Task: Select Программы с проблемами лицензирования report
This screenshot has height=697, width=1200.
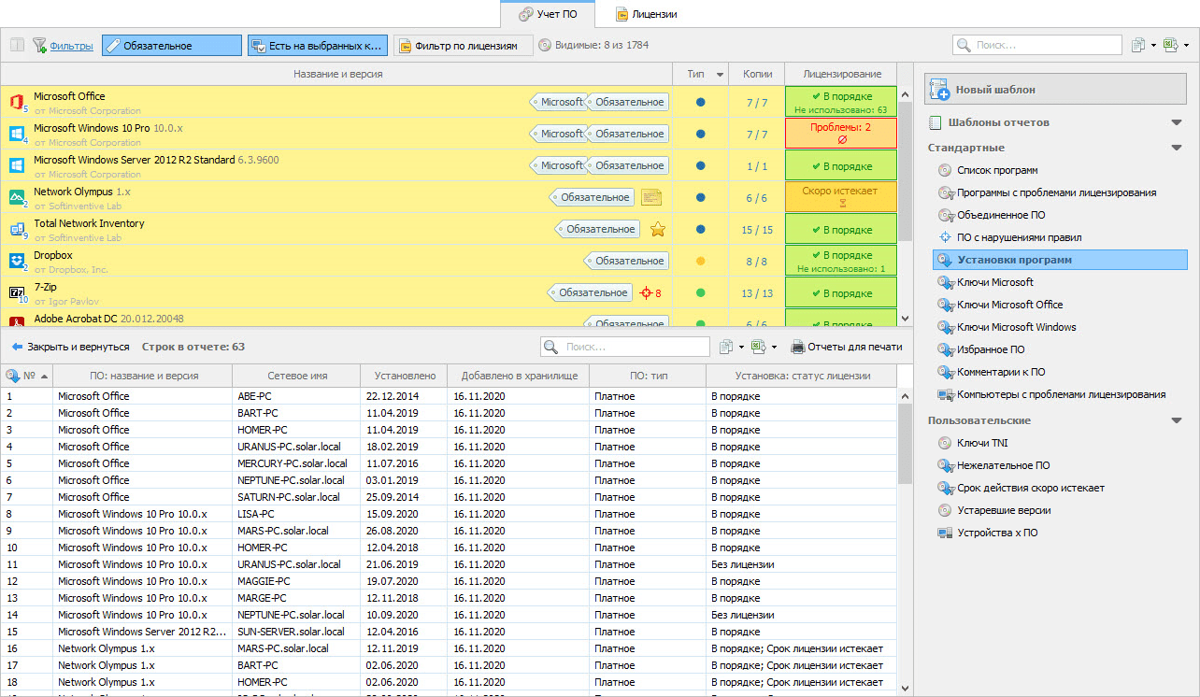Action: [1047, 192]
